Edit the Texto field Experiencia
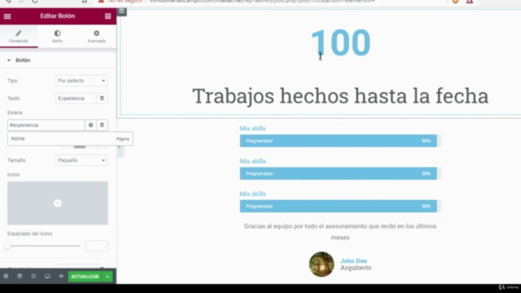The image size is (521, 293). click(76, 98)
